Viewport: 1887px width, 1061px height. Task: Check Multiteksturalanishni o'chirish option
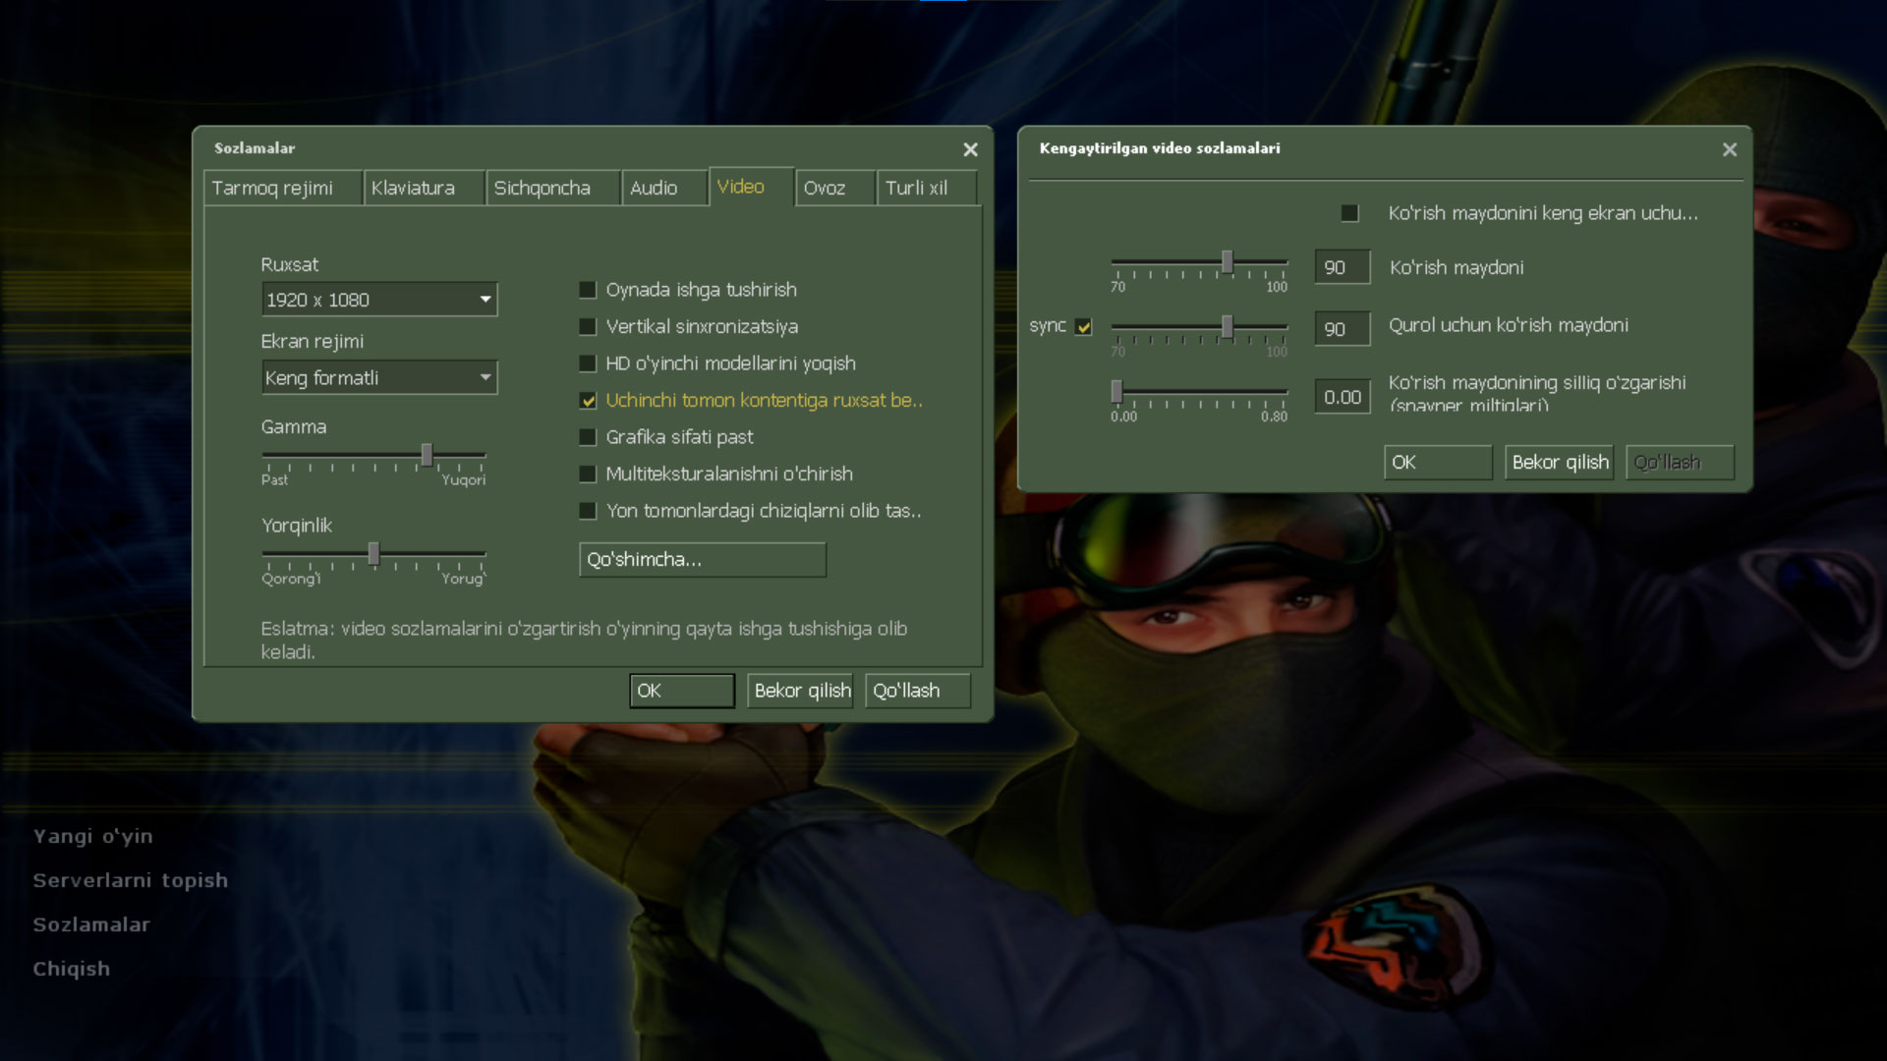coord(588,475)
